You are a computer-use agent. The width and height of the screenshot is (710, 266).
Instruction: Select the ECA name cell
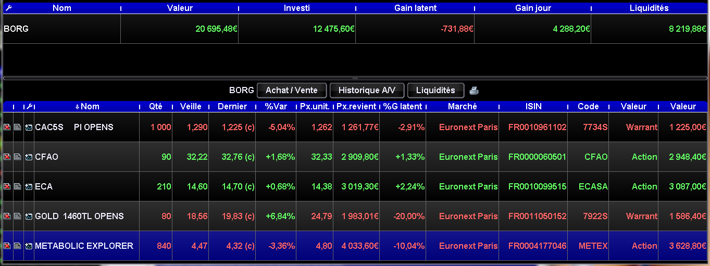86,187
